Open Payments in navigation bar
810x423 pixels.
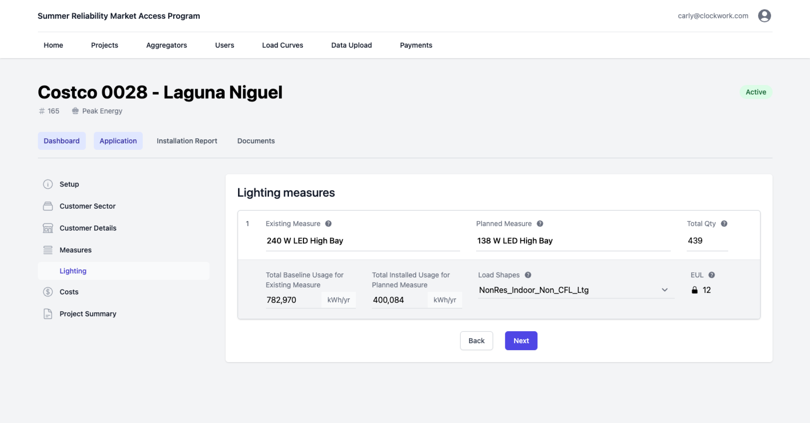416,45
